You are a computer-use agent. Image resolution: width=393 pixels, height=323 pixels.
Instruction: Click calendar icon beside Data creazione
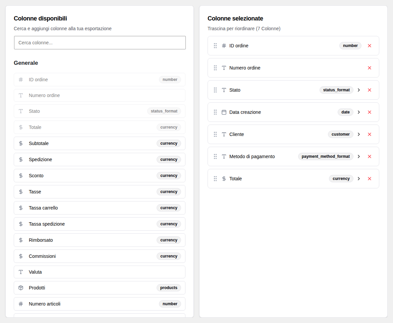[224, 112]
